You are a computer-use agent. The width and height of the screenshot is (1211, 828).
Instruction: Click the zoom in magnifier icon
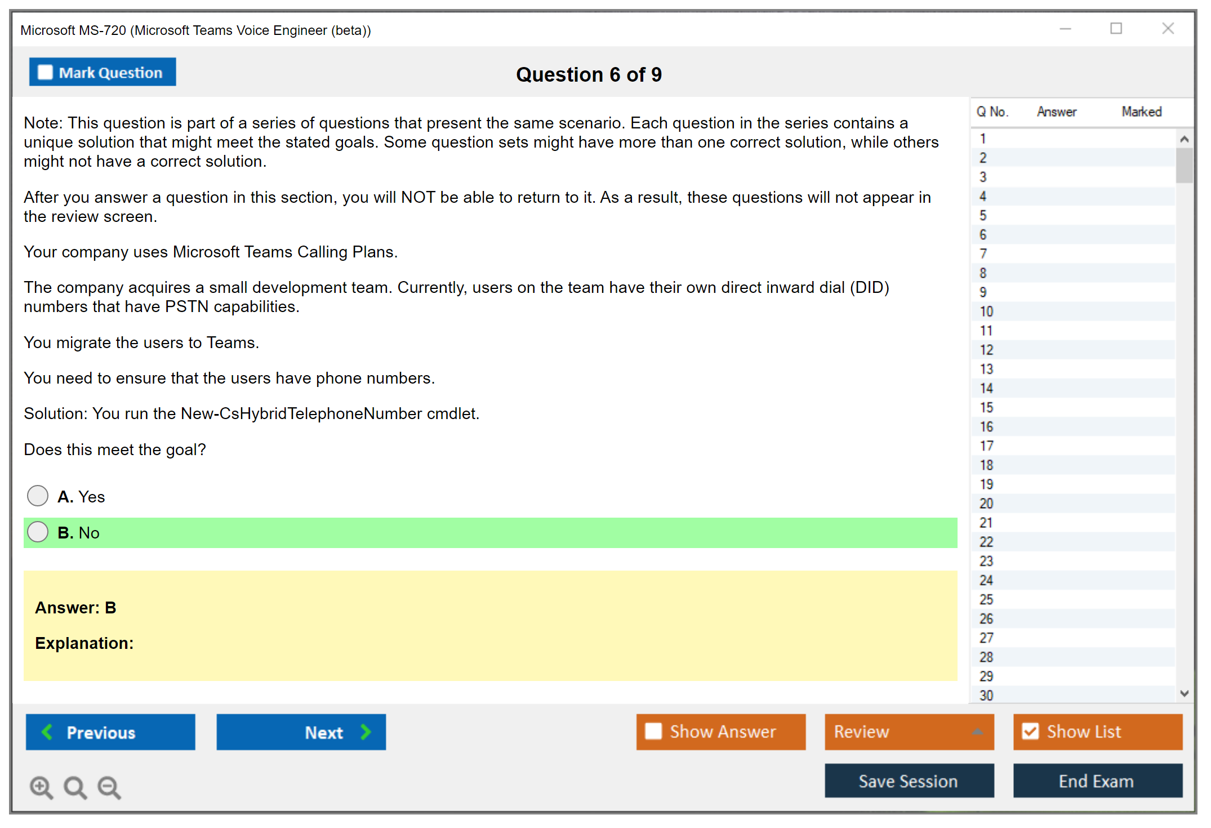[x=41, y=787]
